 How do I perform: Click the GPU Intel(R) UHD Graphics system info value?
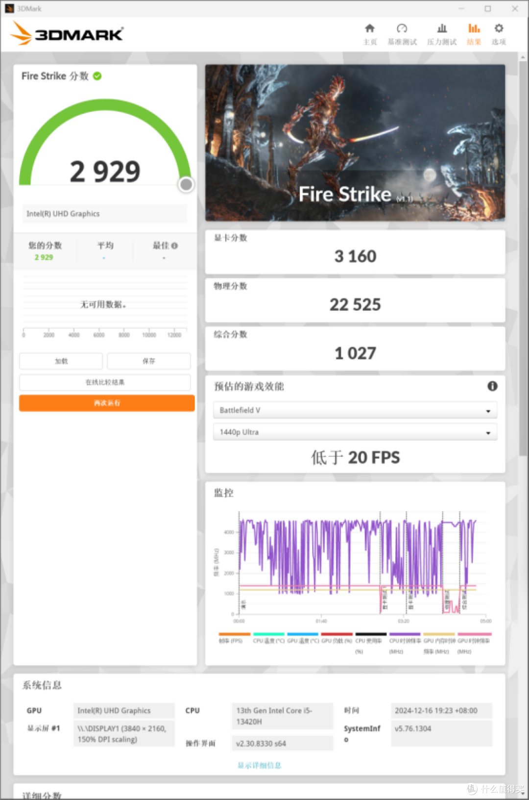124,711
